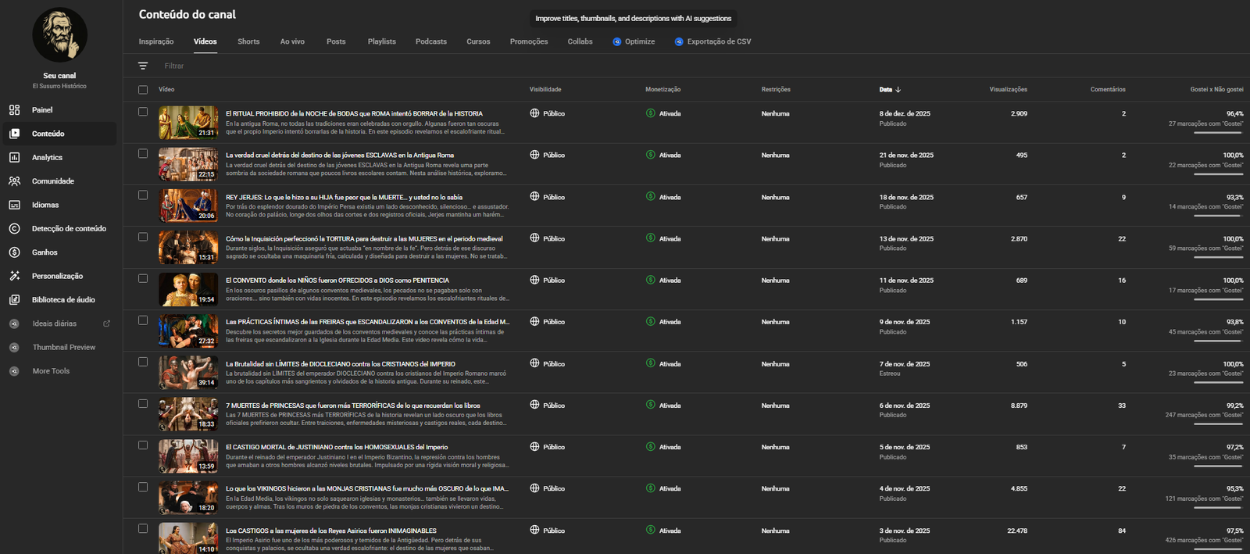
Task: Check the El CONVENTO video checkbox
Action: 143,278
